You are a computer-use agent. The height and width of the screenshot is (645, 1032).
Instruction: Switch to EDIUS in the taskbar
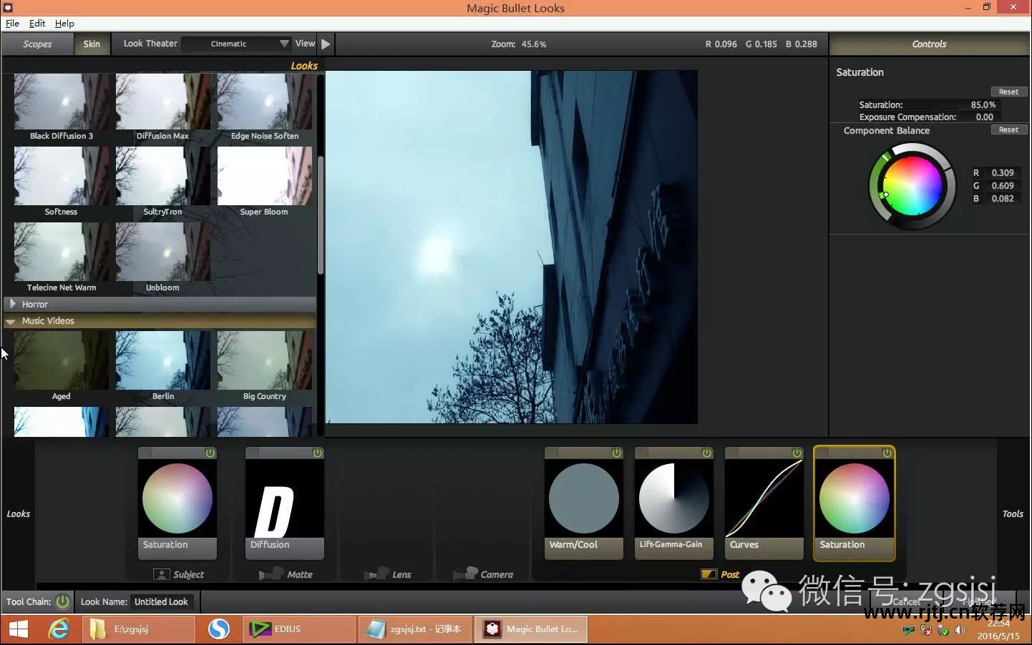point(299,629)
